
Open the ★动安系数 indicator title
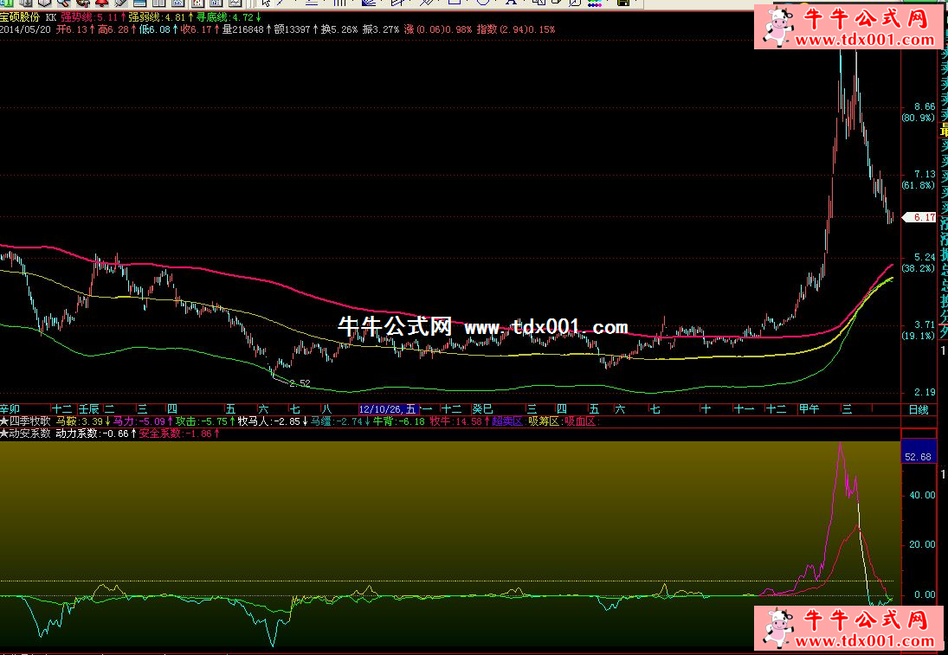(26, 433)
